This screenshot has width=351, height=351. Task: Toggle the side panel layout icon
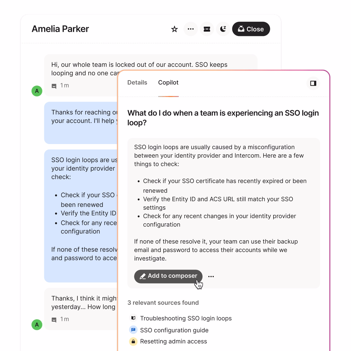pos(313,83)
